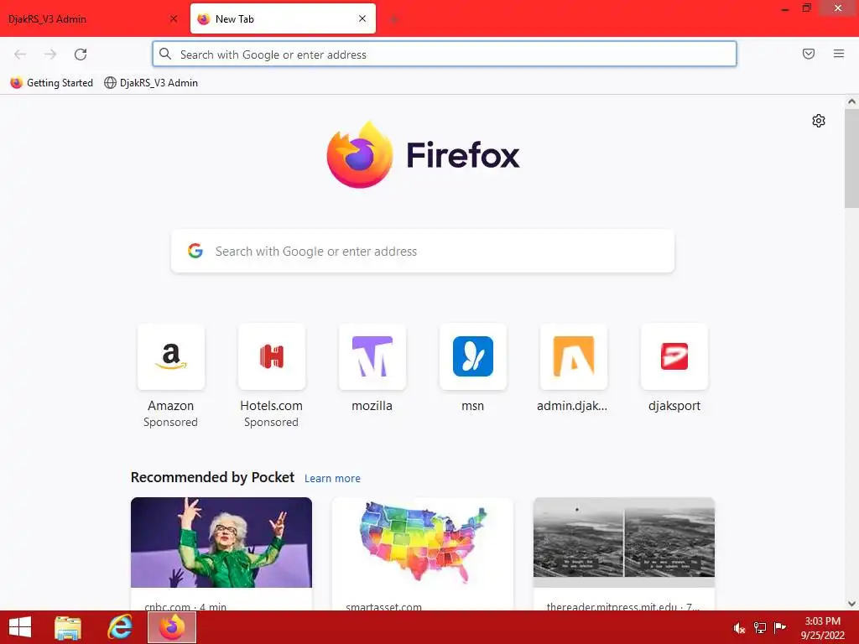This screenshot has width=859, height=644.
Task: Click Recommended by Pocket heading
Action: (212, 477)
